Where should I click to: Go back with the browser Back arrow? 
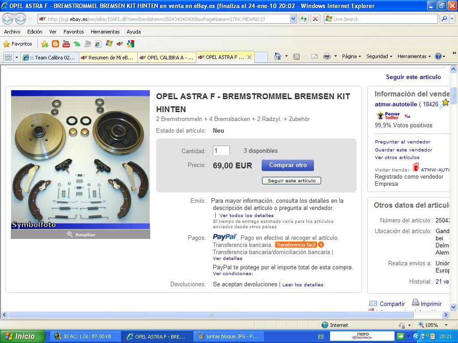click(x=8, y=19)
